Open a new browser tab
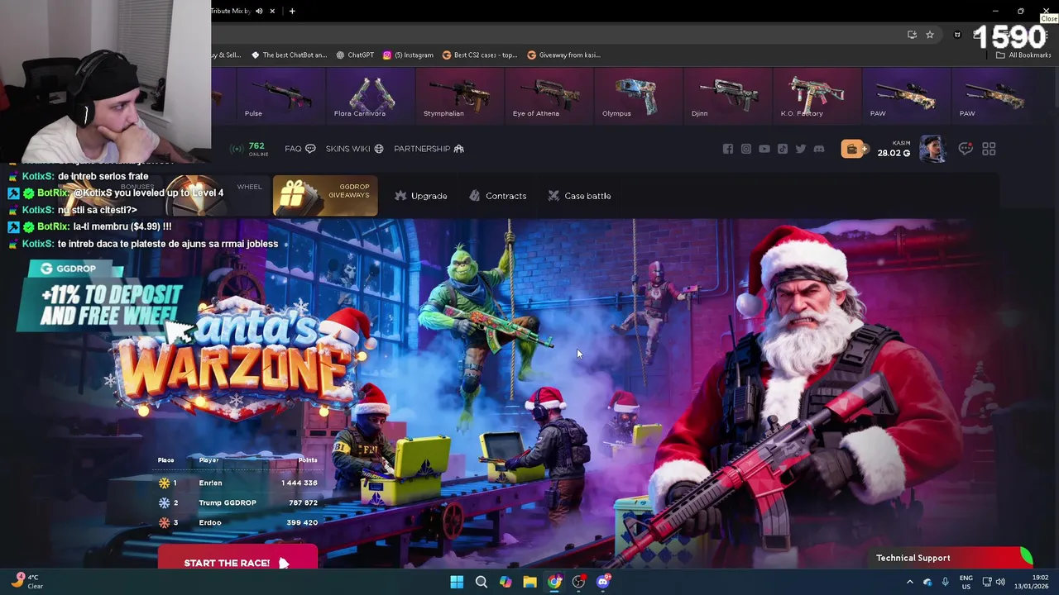This screenshot has width=1059, height=595. [292, 11]
